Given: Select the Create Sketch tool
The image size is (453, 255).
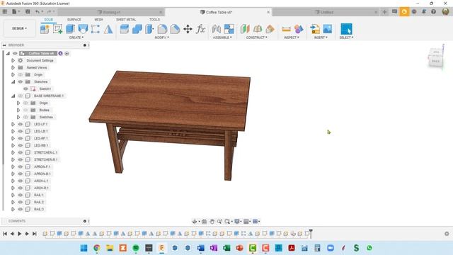Looking at the screenshot, I should pos(57,29).
